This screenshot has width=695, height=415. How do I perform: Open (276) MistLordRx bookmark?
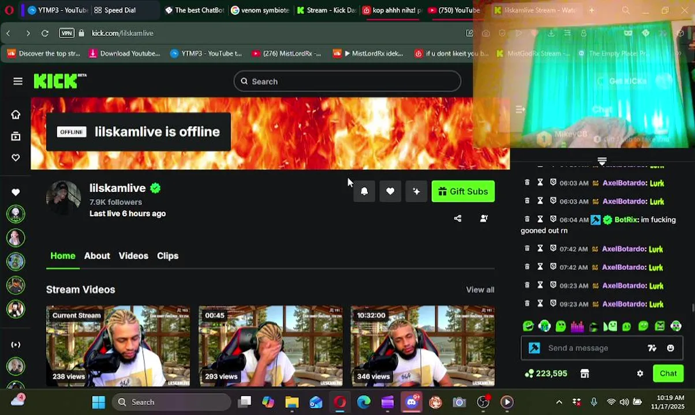point(286,54)
